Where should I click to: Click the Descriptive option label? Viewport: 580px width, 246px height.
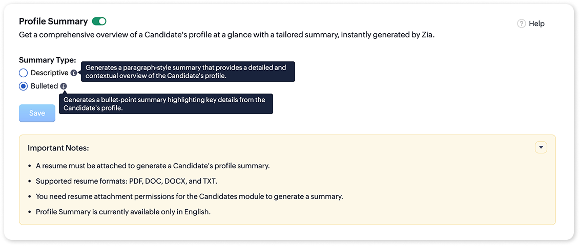point(49,73)
